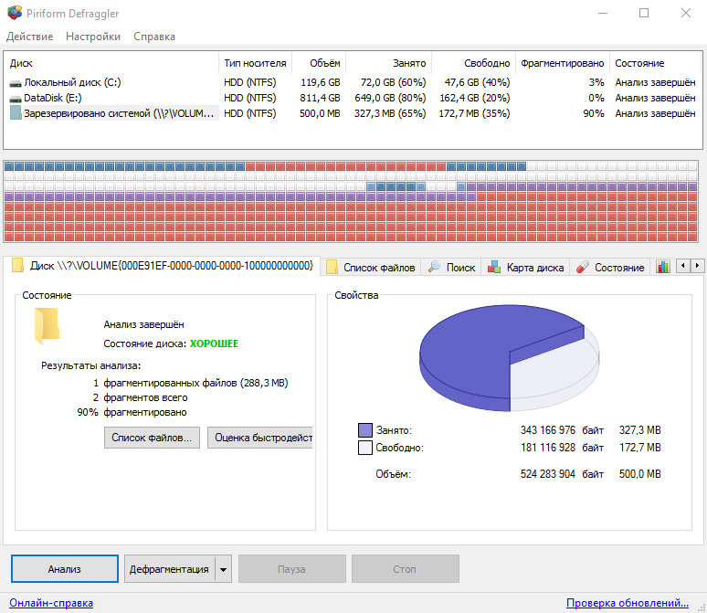
Task: Click the Свободно white color swatch
Action: (x=365, y=448)
